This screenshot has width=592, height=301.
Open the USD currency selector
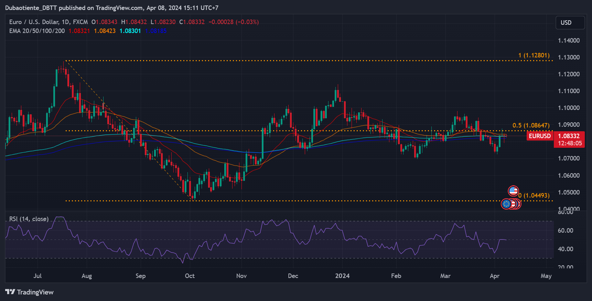pos(570,23)
